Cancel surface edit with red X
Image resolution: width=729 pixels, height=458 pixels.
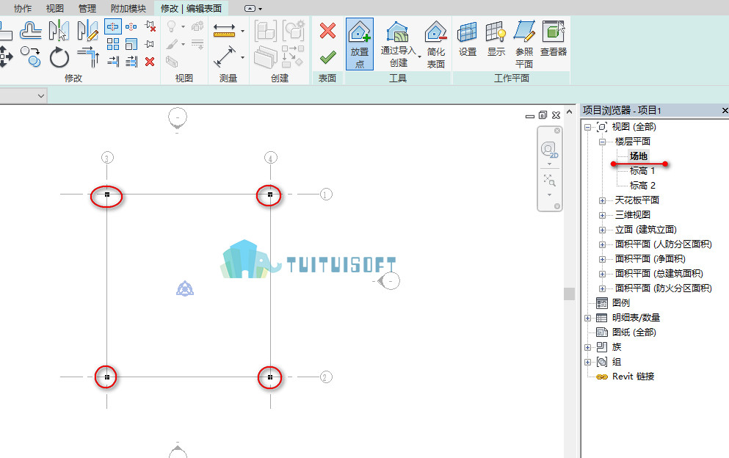coord(327,31)
